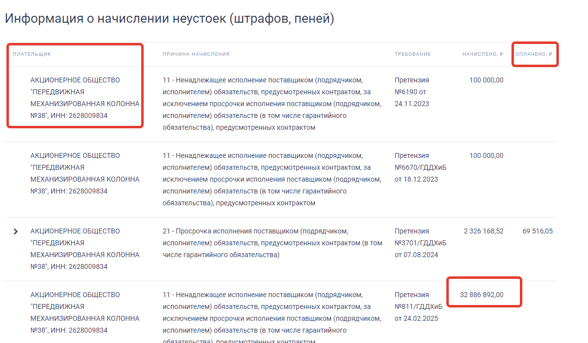Click payer name in the №3701/ГДДХиБ row
The width and height of the screenshot is (588, 343).
[85, 249]
